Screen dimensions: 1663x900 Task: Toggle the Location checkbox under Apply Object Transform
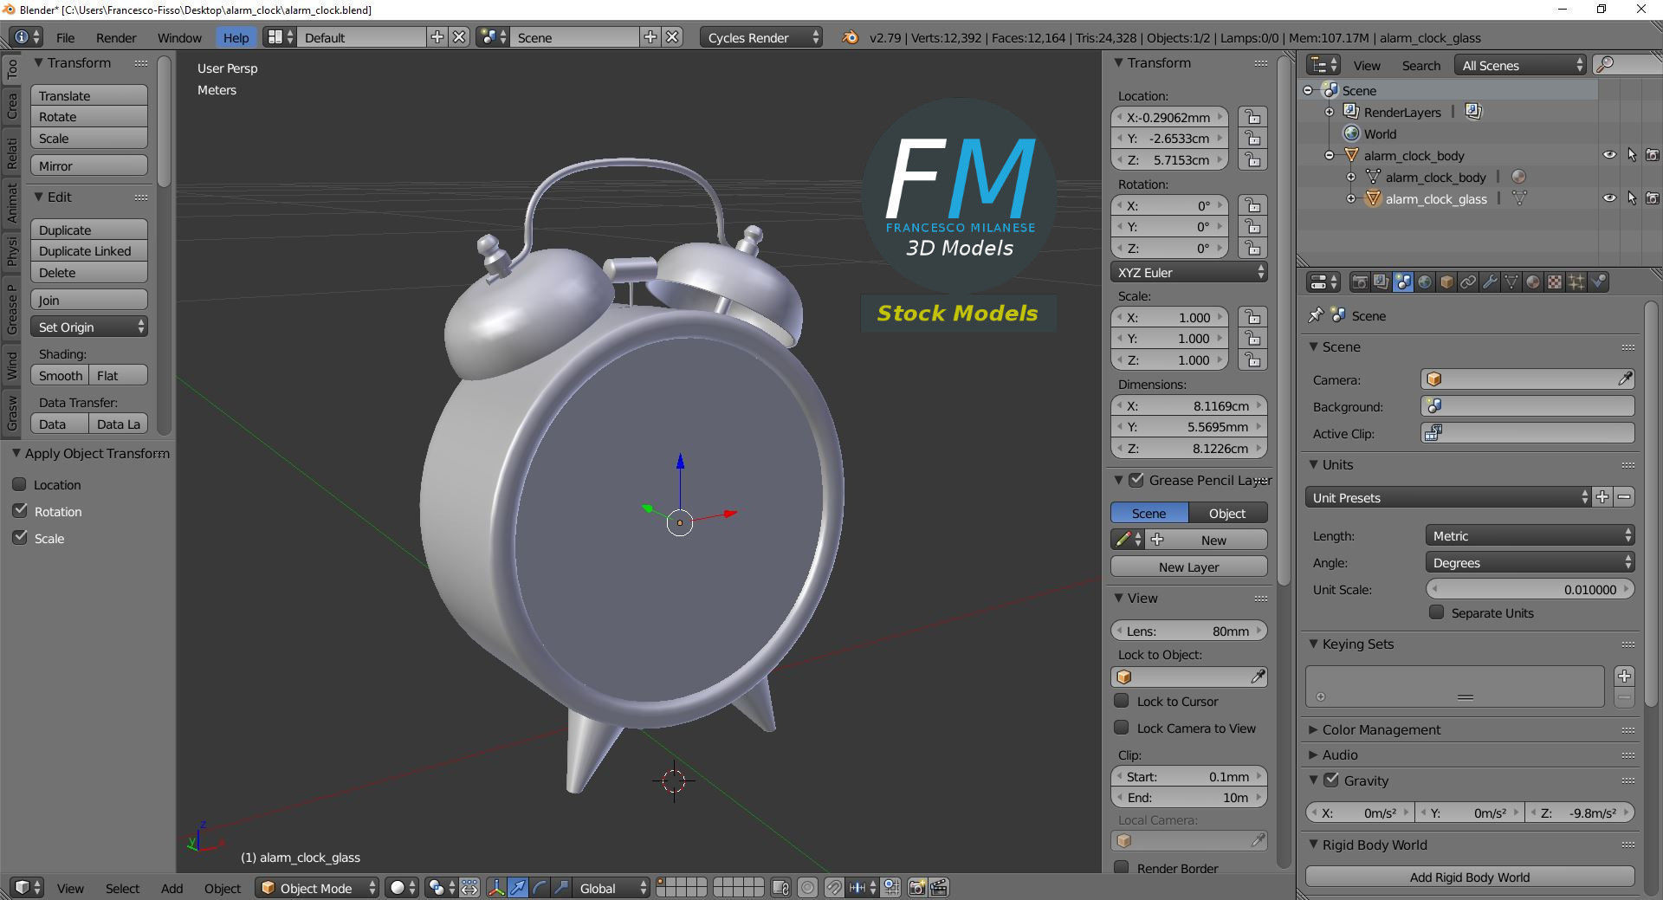click(x=19, y=484)
